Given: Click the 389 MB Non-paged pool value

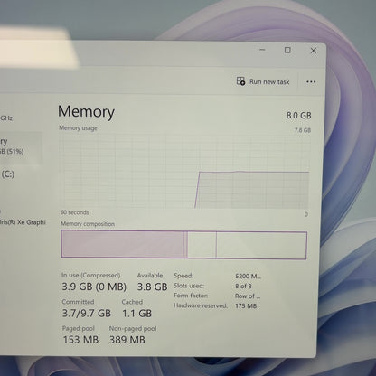Looking at the screenshot, I should [127, 340].
